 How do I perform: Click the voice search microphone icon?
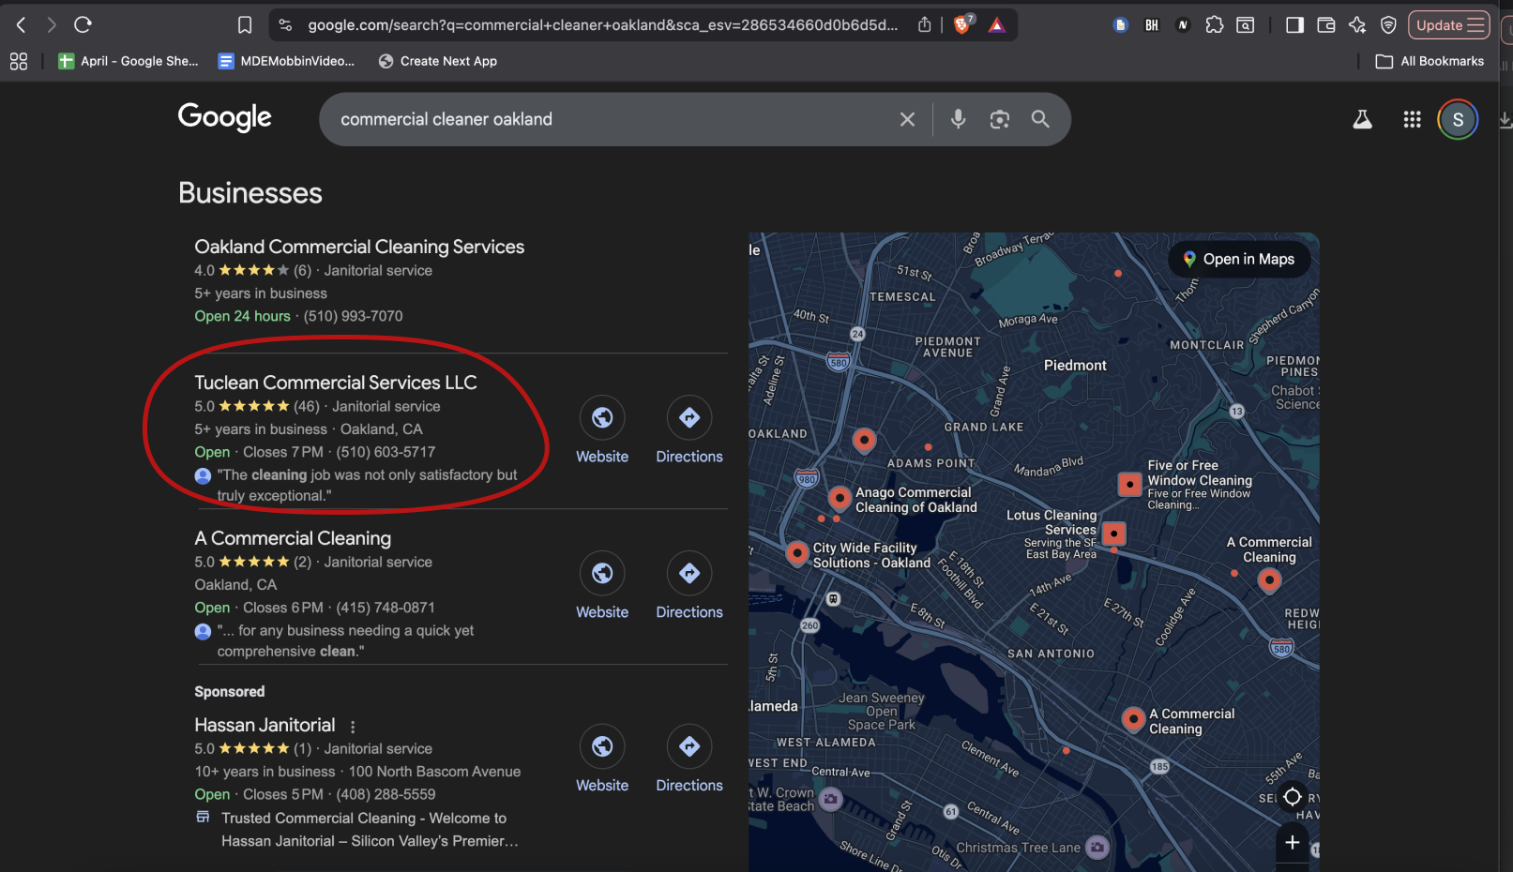point(958,119)
